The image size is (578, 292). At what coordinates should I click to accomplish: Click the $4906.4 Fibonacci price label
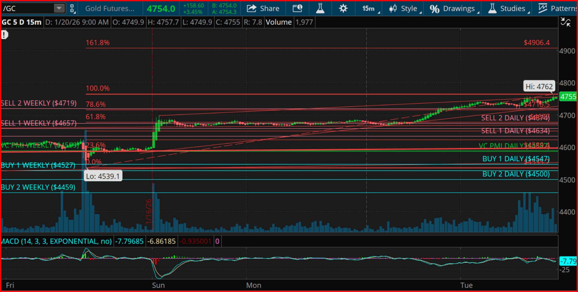(x=537, y=43)
